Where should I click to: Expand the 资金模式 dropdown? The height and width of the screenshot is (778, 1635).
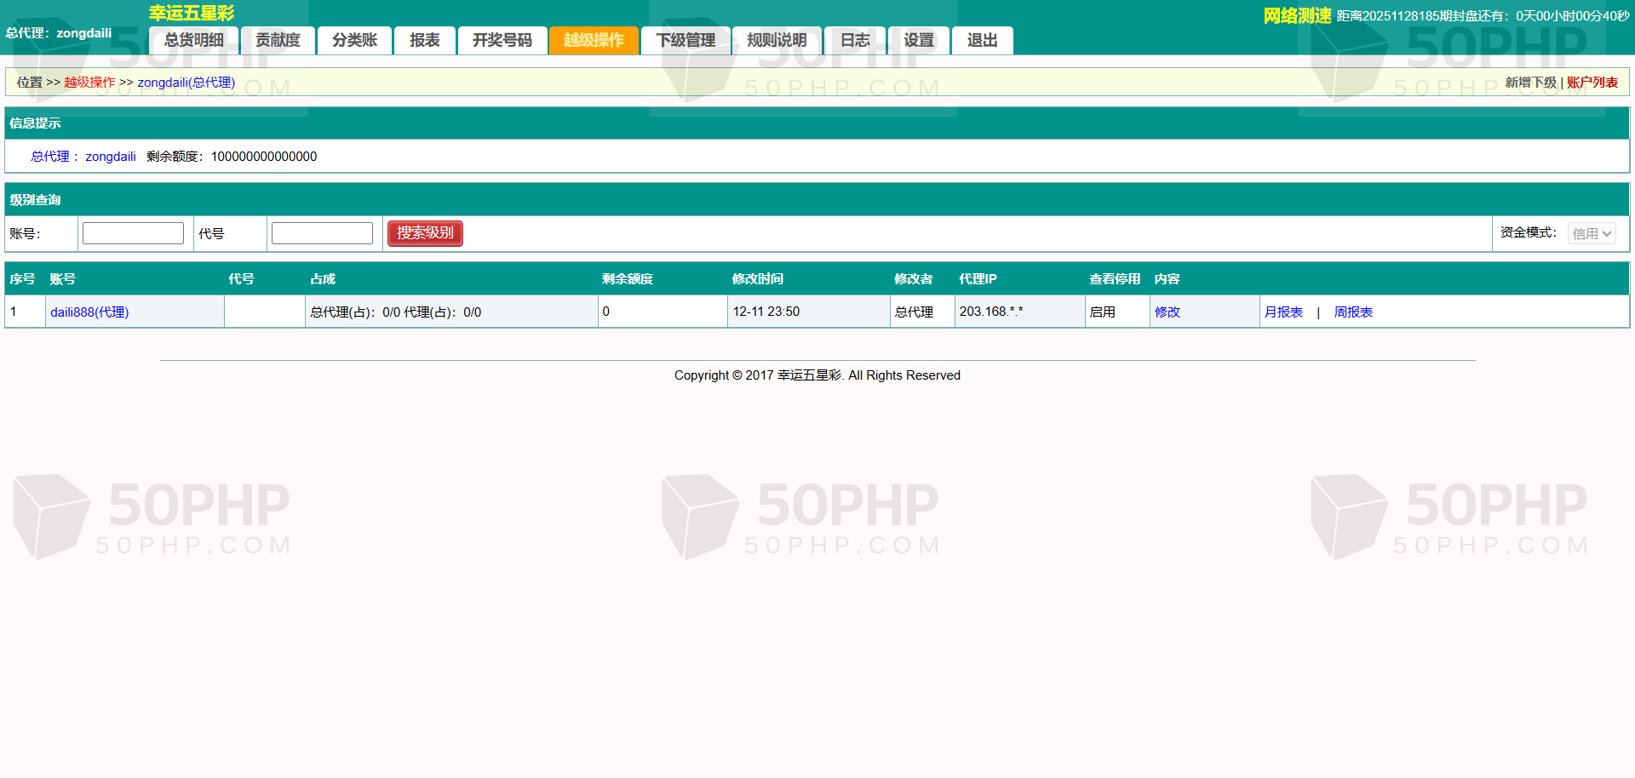(x=1591, y=233)
